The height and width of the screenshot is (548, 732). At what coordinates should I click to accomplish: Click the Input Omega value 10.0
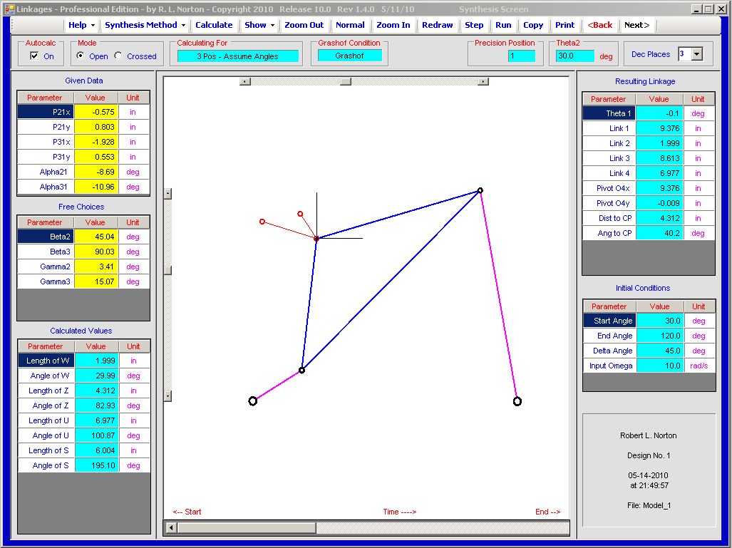pos(659,366)
